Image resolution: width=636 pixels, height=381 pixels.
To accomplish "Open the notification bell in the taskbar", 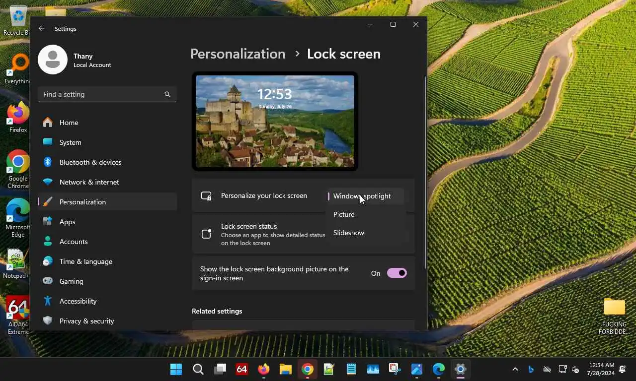I will (x=623, y=369).
